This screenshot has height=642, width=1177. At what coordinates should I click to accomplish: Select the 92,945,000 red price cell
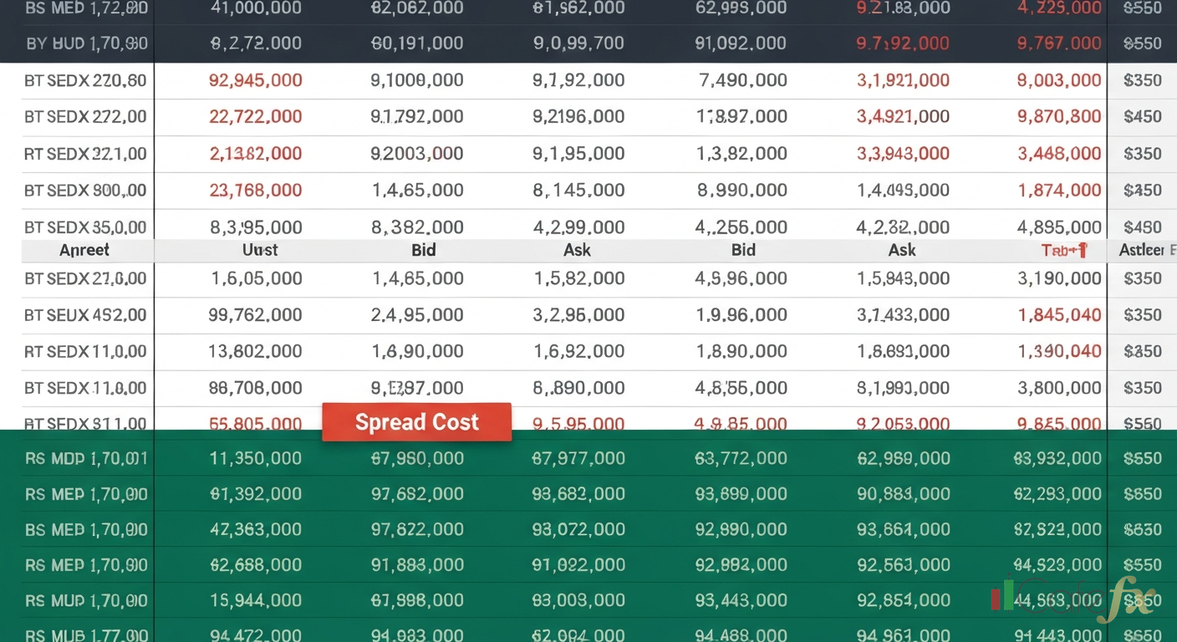255,80
